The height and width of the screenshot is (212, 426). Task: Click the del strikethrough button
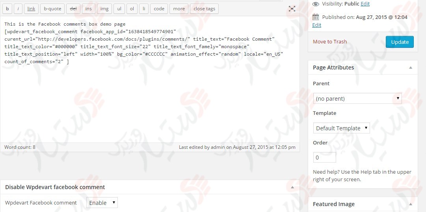[73, 9]
